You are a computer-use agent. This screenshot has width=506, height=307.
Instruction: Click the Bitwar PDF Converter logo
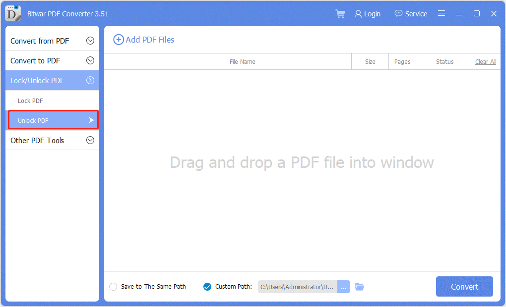(12, 13)
